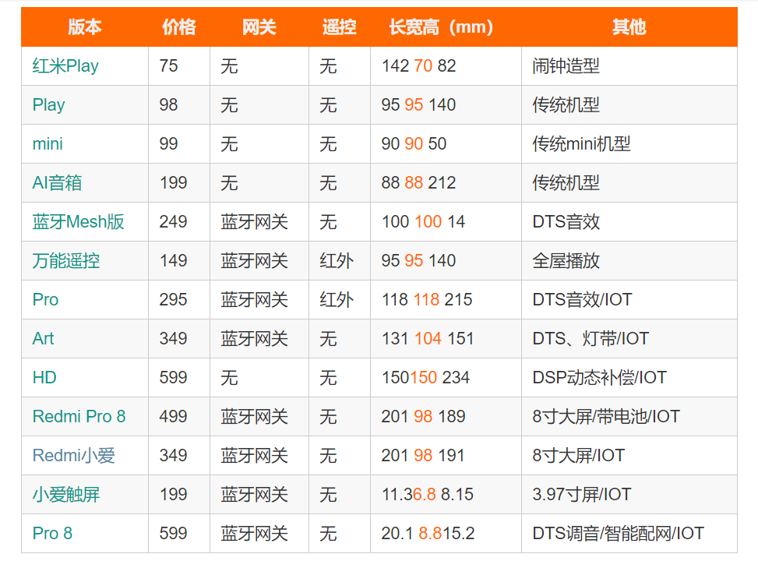This screenshot has height=561, width=758.
Task: Select the price 599 in the HD row
Action: pos(173,377)
